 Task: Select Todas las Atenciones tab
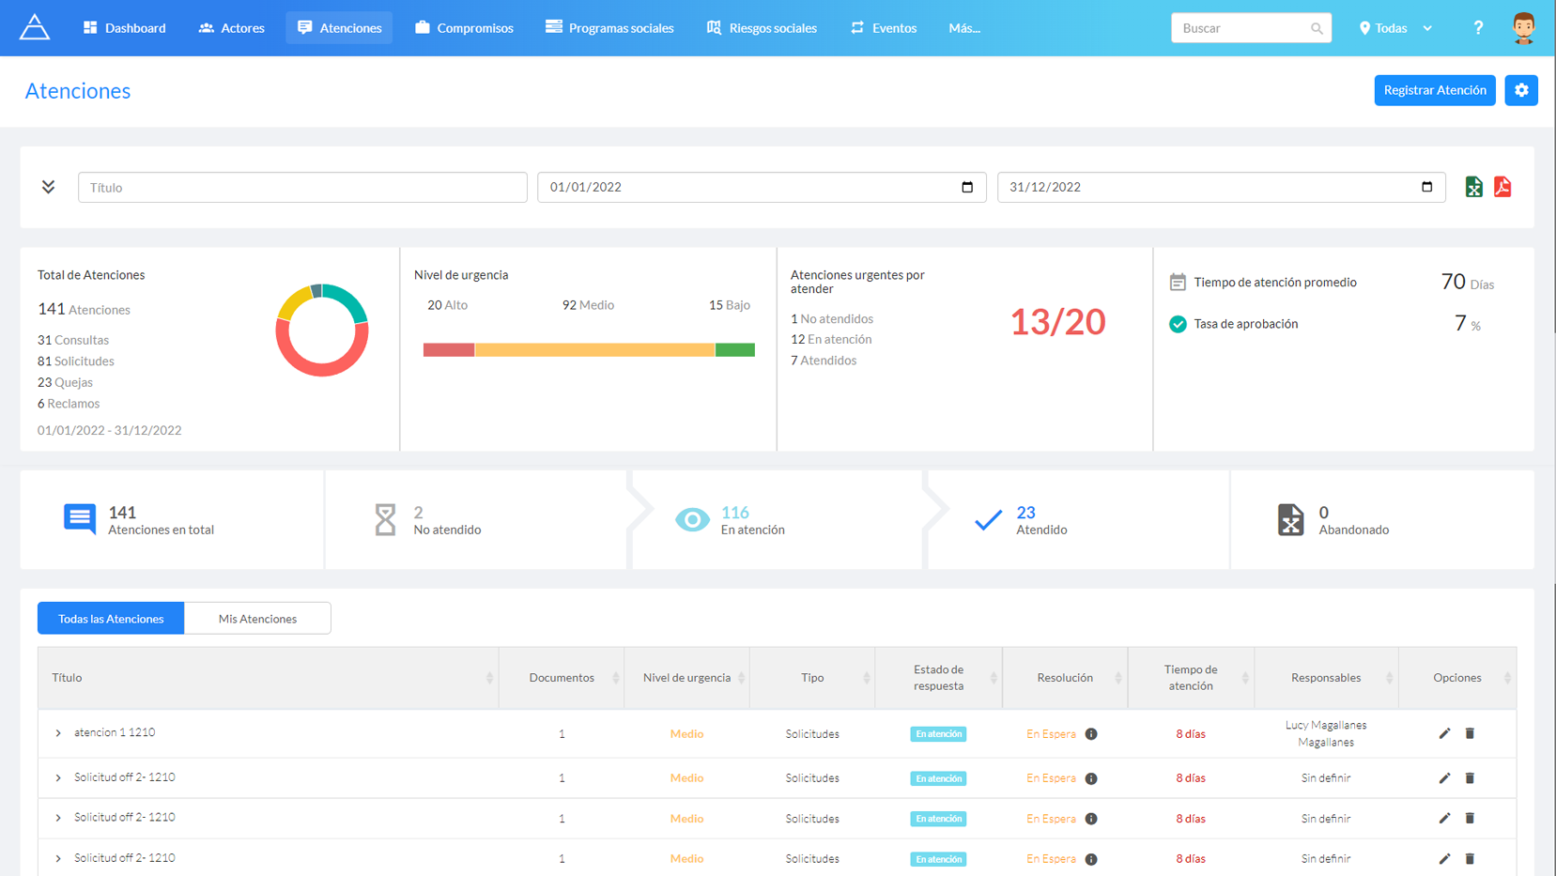[x=111, y=619]
